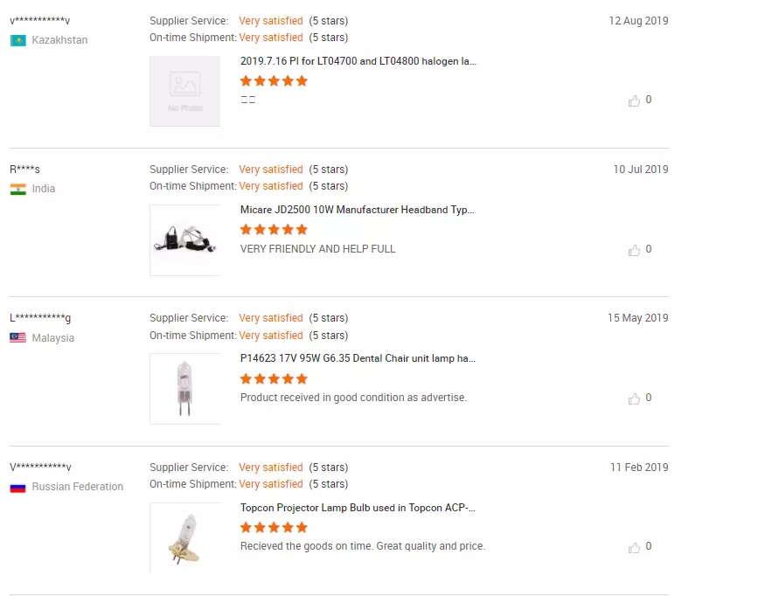Like the Russian Federation review

(x=634, y=547)
